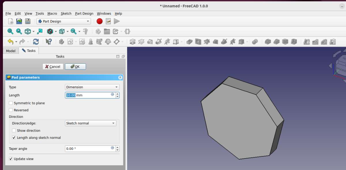Activate the What's This help cursor
Image resolution: width=346 pixels, height=170 pixels.
(x=49, y=42)
